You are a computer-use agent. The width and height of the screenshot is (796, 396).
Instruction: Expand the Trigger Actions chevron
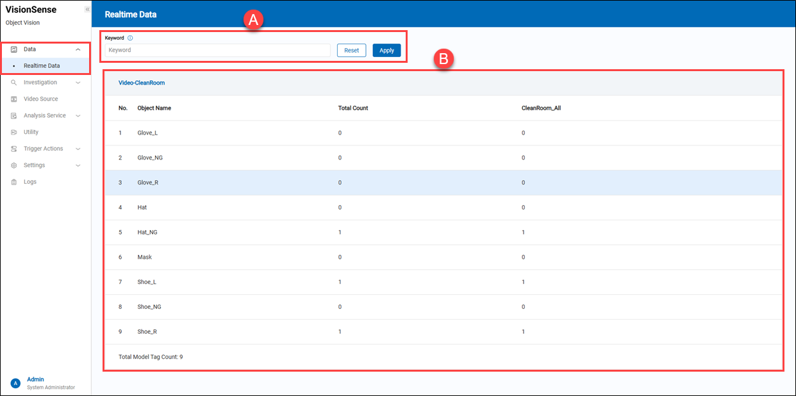pos(78,149)
